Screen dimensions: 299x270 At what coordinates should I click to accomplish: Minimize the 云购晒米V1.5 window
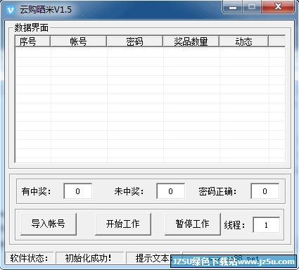click(233, 7)
